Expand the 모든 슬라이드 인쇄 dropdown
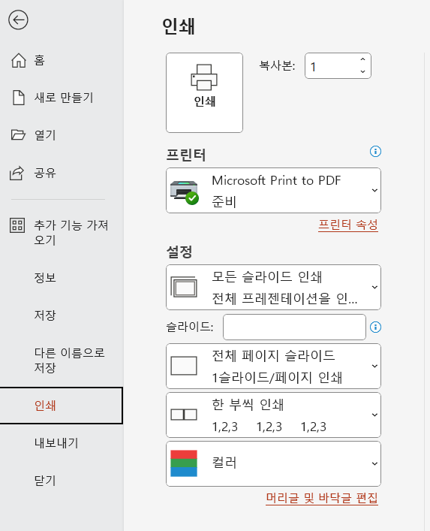This screenshot has width=430, height=531. [x=273, y=287]
